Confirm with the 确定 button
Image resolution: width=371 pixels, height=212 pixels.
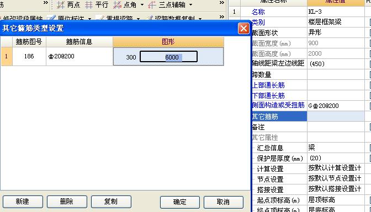(180, 202)
